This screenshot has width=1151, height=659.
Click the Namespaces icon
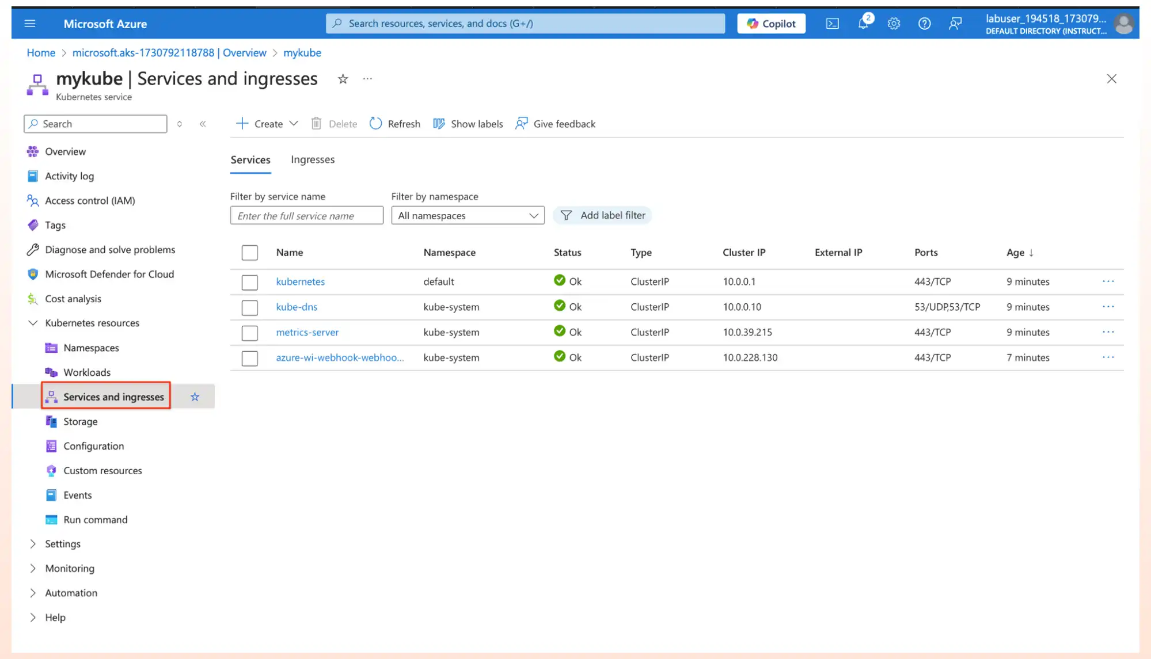tap(51, 348)
